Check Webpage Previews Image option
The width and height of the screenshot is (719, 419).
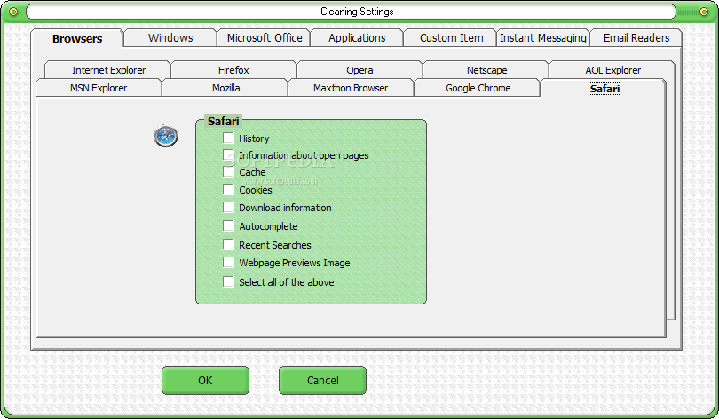[228, 262]
